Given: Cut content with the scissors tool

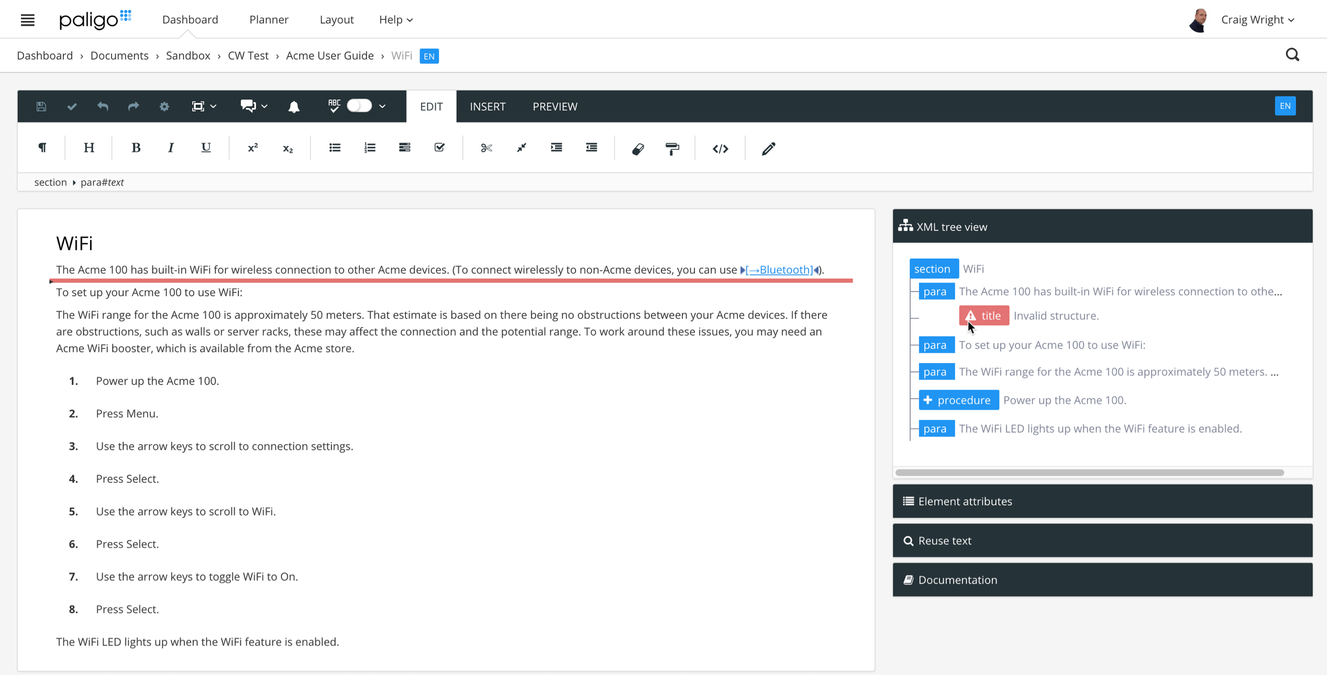Looking at the screenshot, I should [486, 148].
